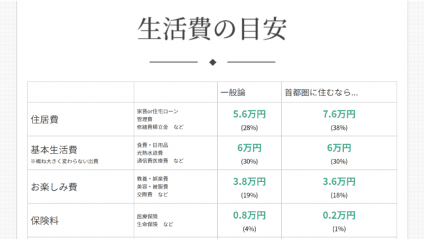
Task: Click the お楽しみ費 row label
Action: (x=54, y=187)
